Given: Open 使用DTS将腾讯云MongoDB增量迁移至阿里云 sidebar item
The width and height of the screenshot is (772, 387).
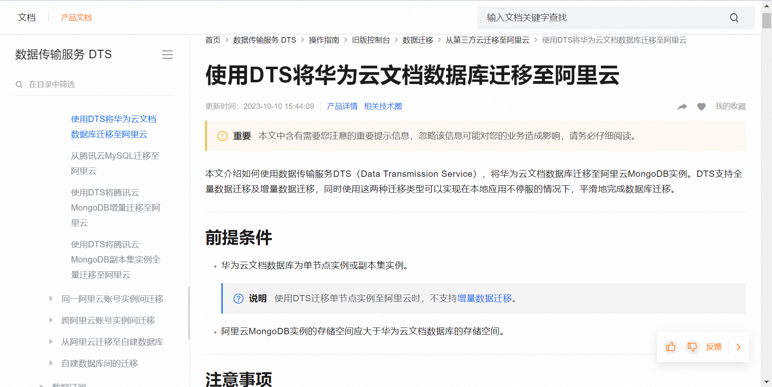Looking at the screenshot, I should (115, 208).
